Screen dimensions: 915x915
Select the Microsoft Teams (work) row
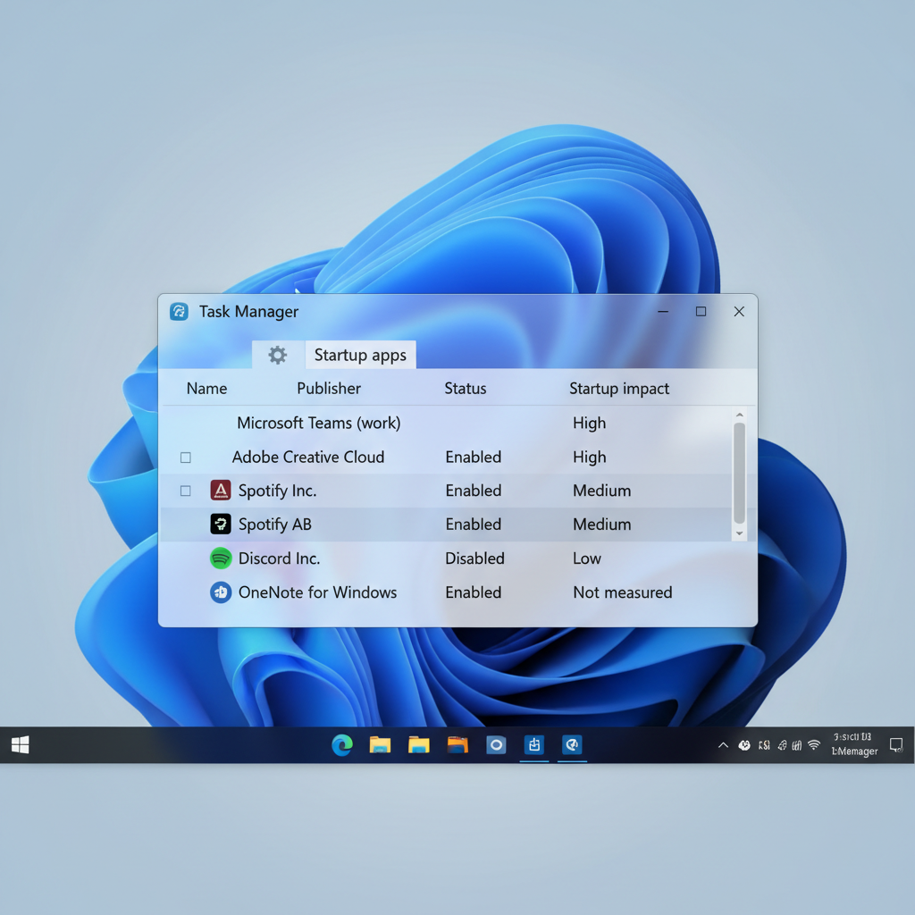(x=447, y=423)
